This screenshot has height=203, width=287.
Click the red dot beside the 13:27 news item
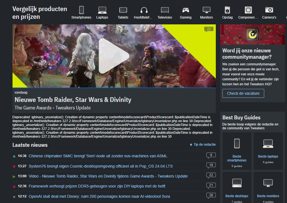pyautogui.click(x=14, y=166)
